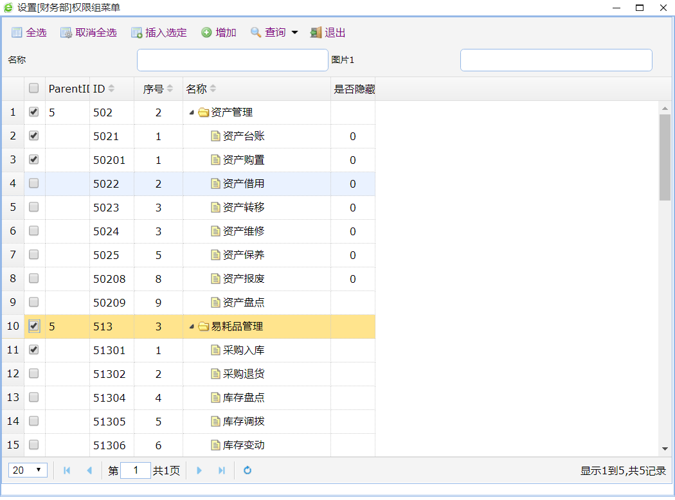
Task: Click the Insert Selected (插入选定) icon
Action: pos(136,33)
